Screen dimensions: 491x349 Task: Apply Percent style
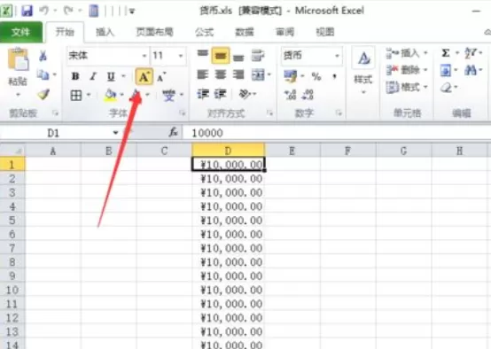[316, 76]
